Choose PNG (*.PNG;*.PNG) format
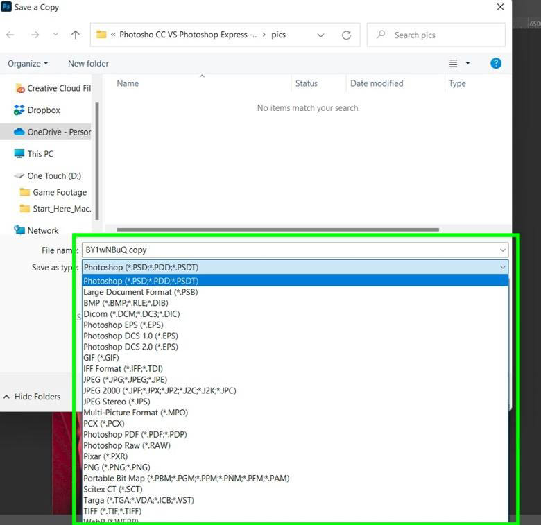The image size is (541, 525). click(295, 467)
